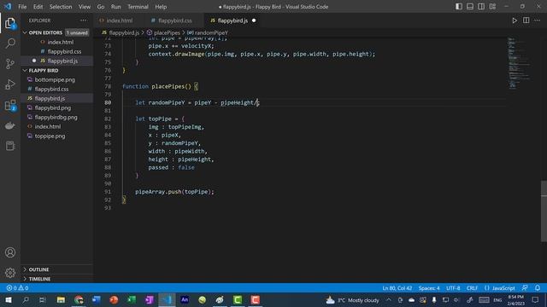The height and width of the screenshot is (307, 547).
Task: Click the Split Editor Right icon
Action: 526,20
